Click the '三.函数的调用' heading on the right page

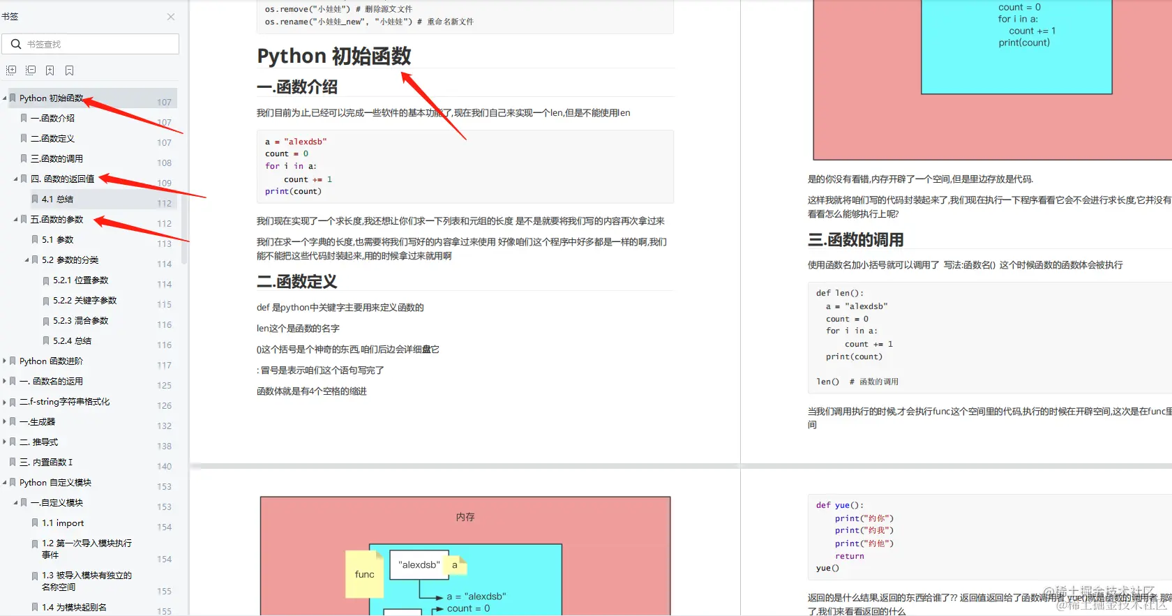[x=856, y=240]
